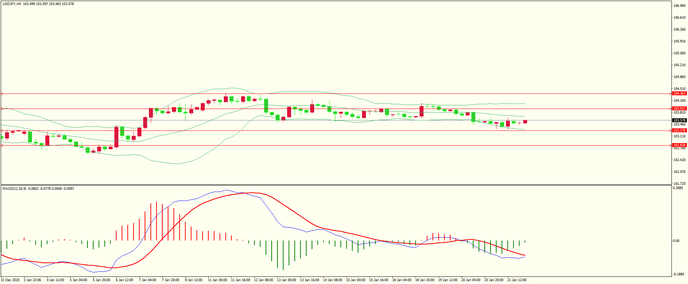Viewport: 688px width, 284px height.
Task: Click the 20 Jan 20:00 time label
Action: (494, 280)
